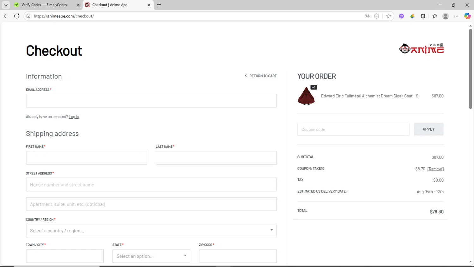Click the total amount $78.30
This screenshot has width=474, height=267.
click(436, 212)
